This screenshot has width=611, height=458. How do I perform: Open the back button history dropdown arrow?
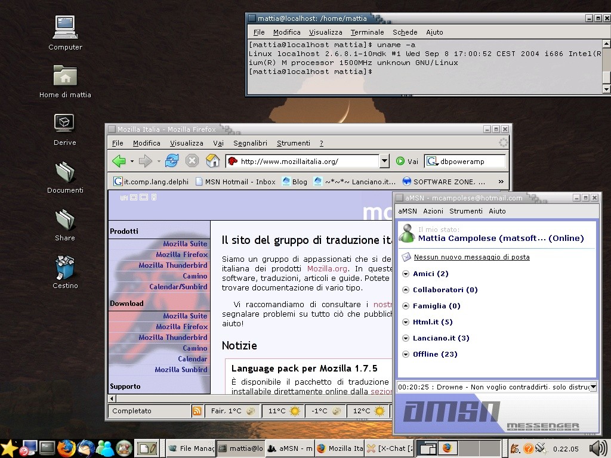coord(132,161)
